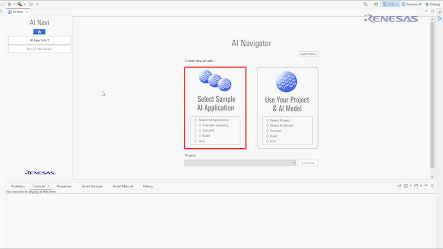Click the AI Navigator scroll up arrow
443x249 pixels.
(432, 20)
